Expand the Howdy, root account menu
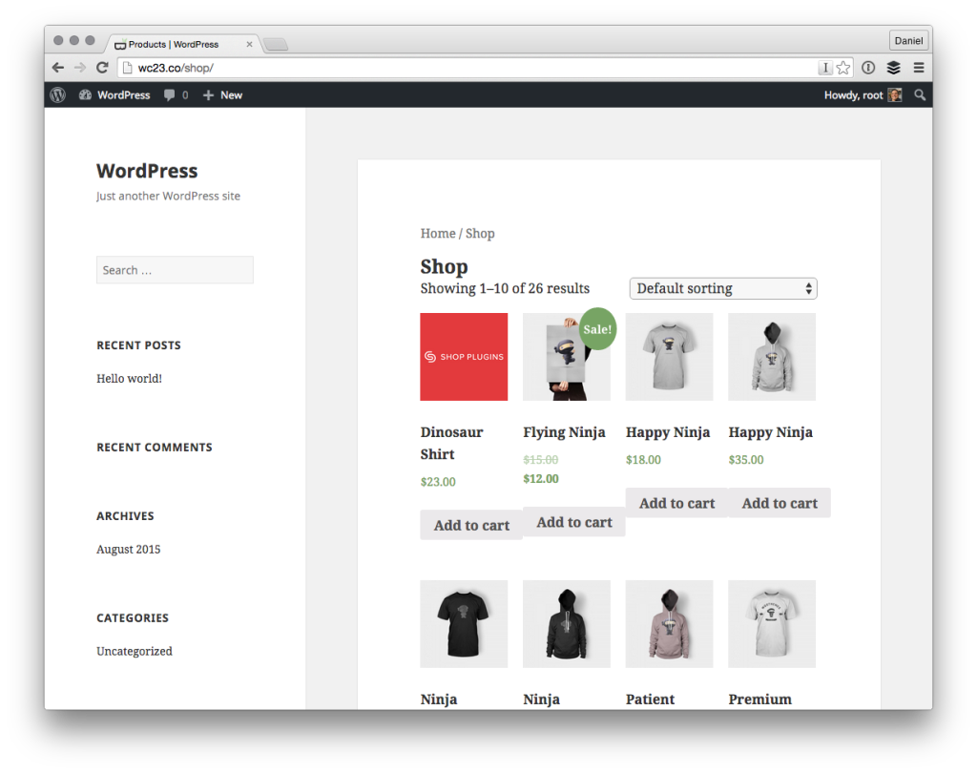Image resolution: width=977 pixels, height=773 pixels. pyautogui.click(x=862, y=95)
